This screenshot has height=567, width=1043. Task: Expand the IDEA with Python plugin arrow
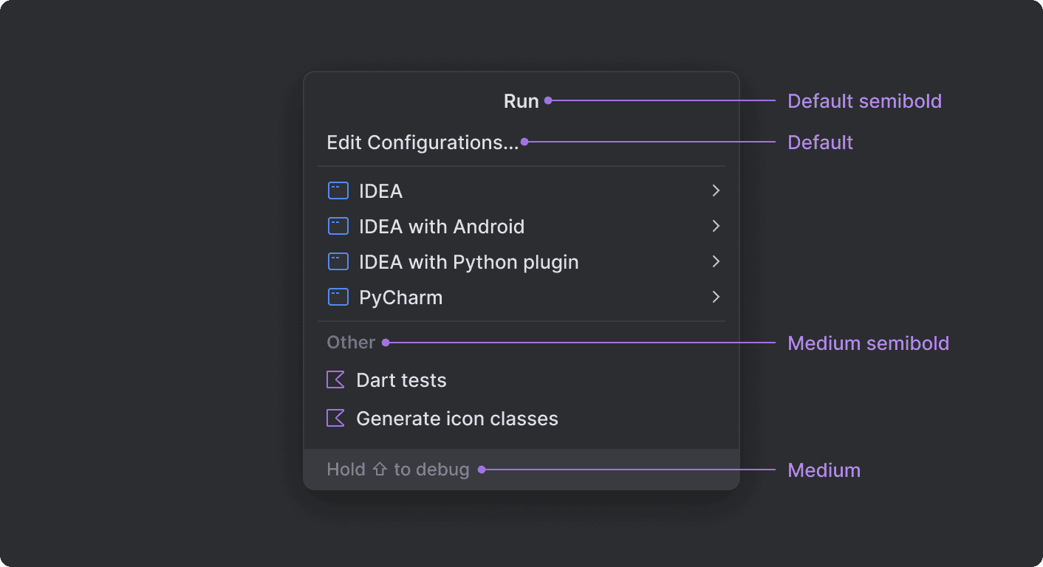715,262
